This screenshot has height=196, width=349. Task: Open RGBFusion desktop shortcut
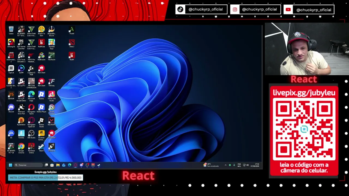41,57
